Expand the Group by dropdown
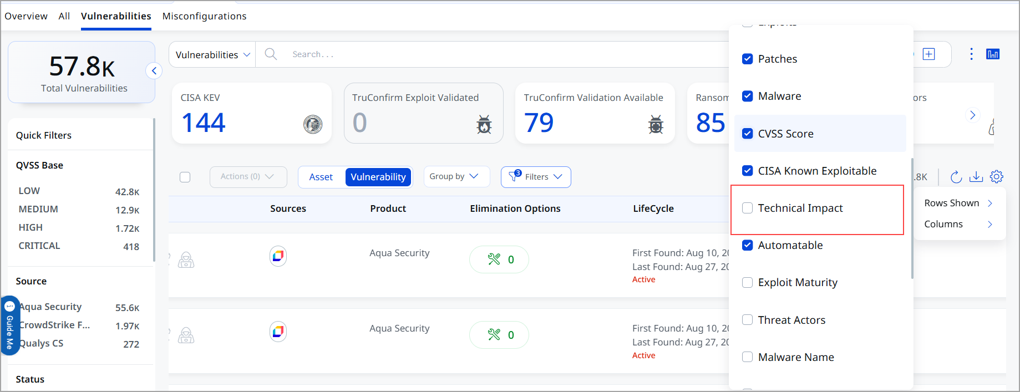 coord(456,176)
